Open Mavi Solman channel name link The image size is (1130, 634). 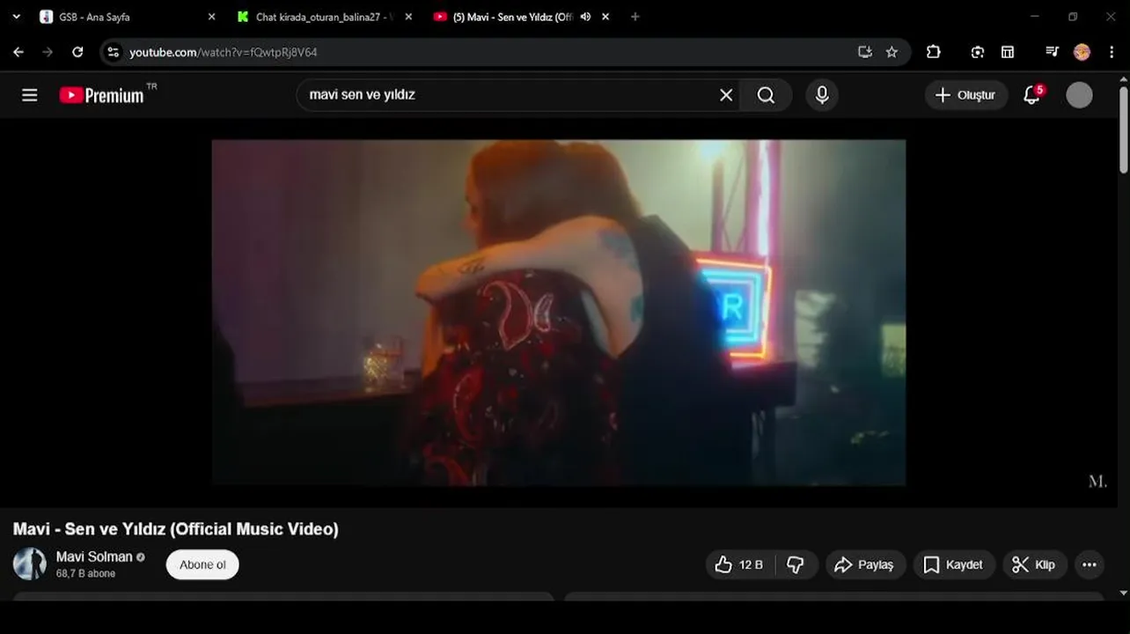tap(94, 557)
